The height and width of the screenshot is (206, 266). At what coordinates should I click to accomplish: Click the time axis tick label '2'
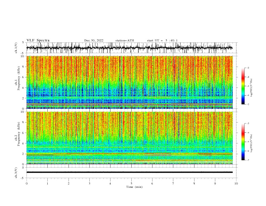click(69, 183)
